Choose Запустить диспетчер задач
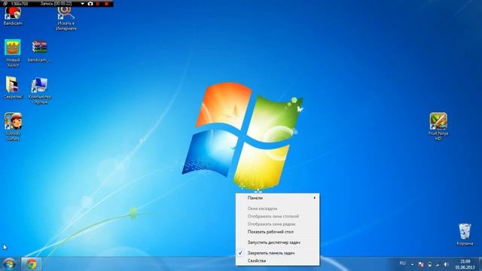482x271 pixels. pos(278,242)
